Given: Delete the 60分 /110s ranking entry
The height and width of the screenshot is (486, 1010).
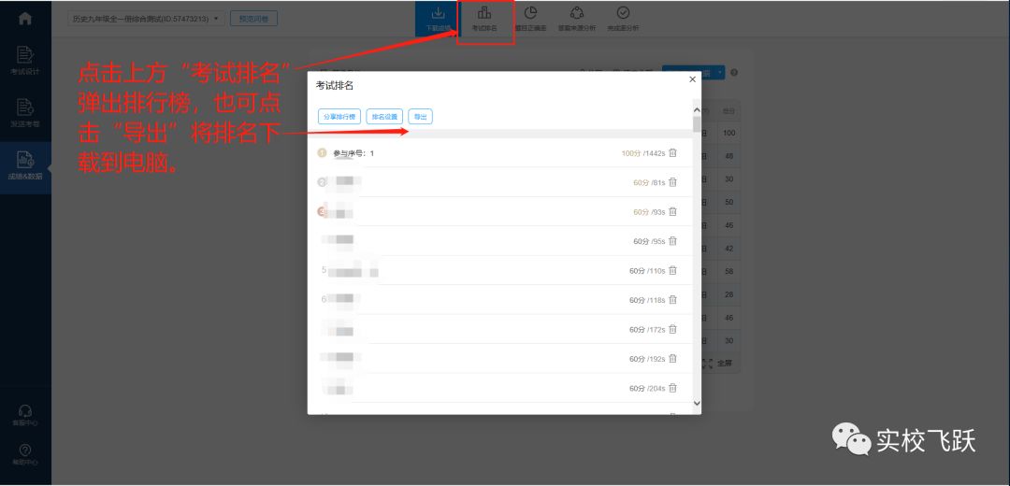Looking at the screenshot, I should [672, 271].
